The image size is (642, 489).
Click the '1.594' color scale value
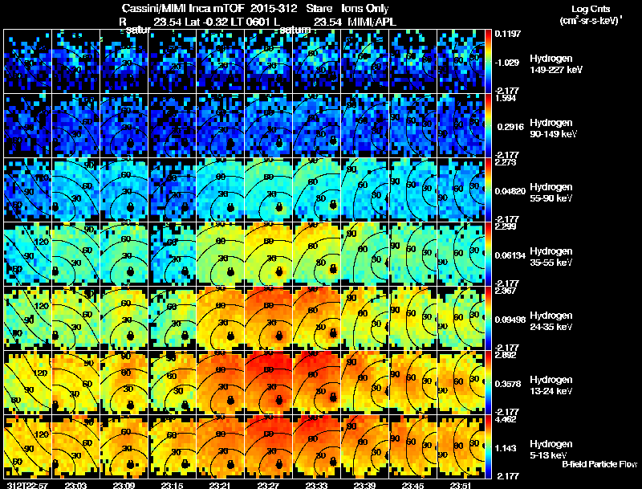(506, 98)
